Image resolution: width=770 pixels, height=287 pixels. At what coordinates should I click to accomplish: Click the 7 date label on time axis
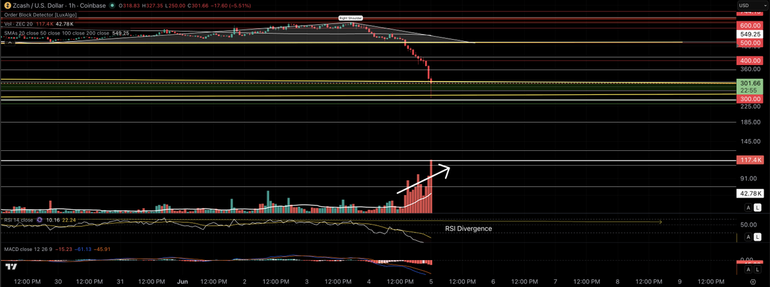tap(555, 282)
